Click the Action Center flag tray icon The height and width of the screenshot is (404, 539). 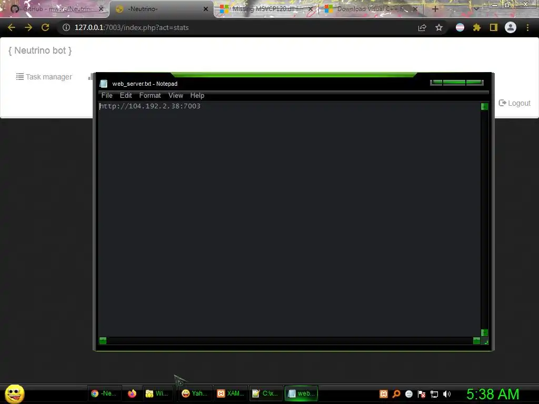click(x=422, y=393)
